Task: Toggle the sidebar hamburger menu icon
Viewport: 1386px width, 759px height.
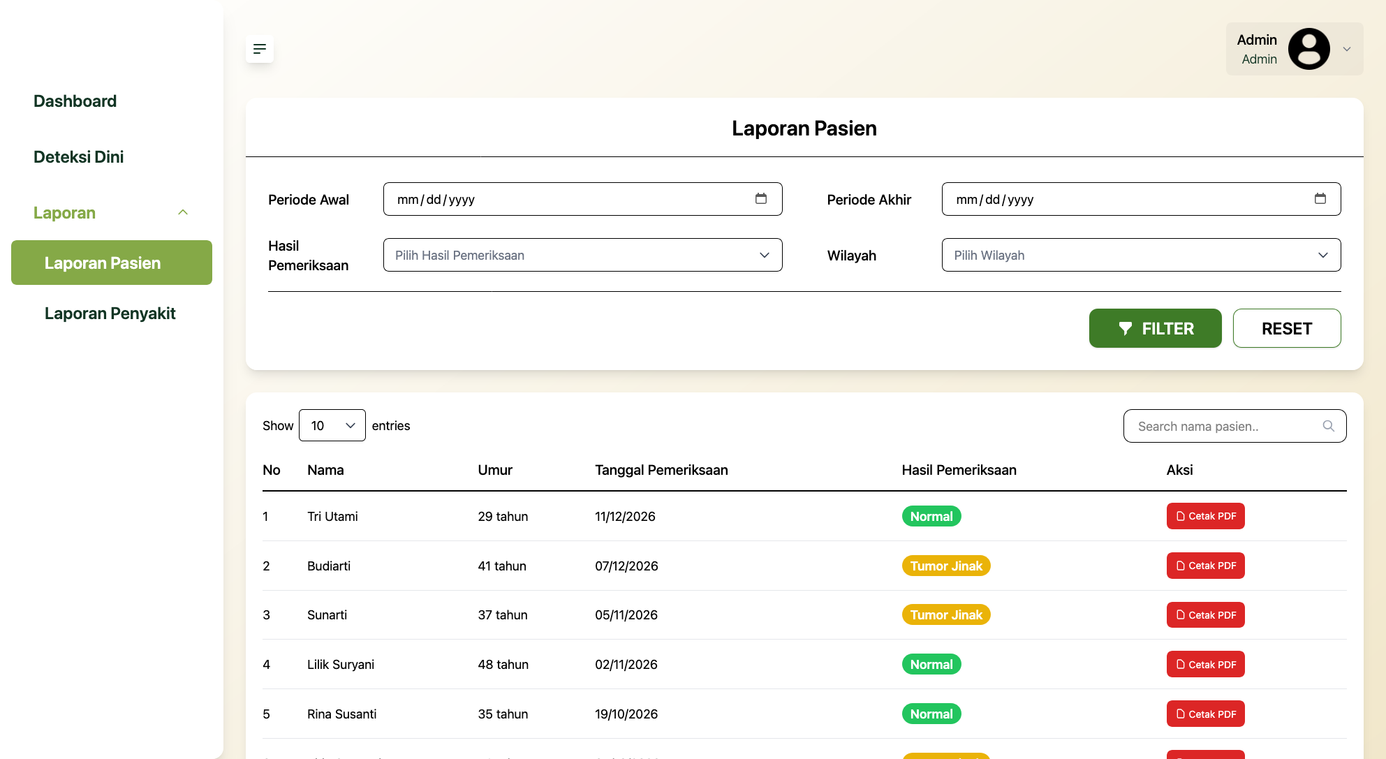Action: (x=260, y=49)
